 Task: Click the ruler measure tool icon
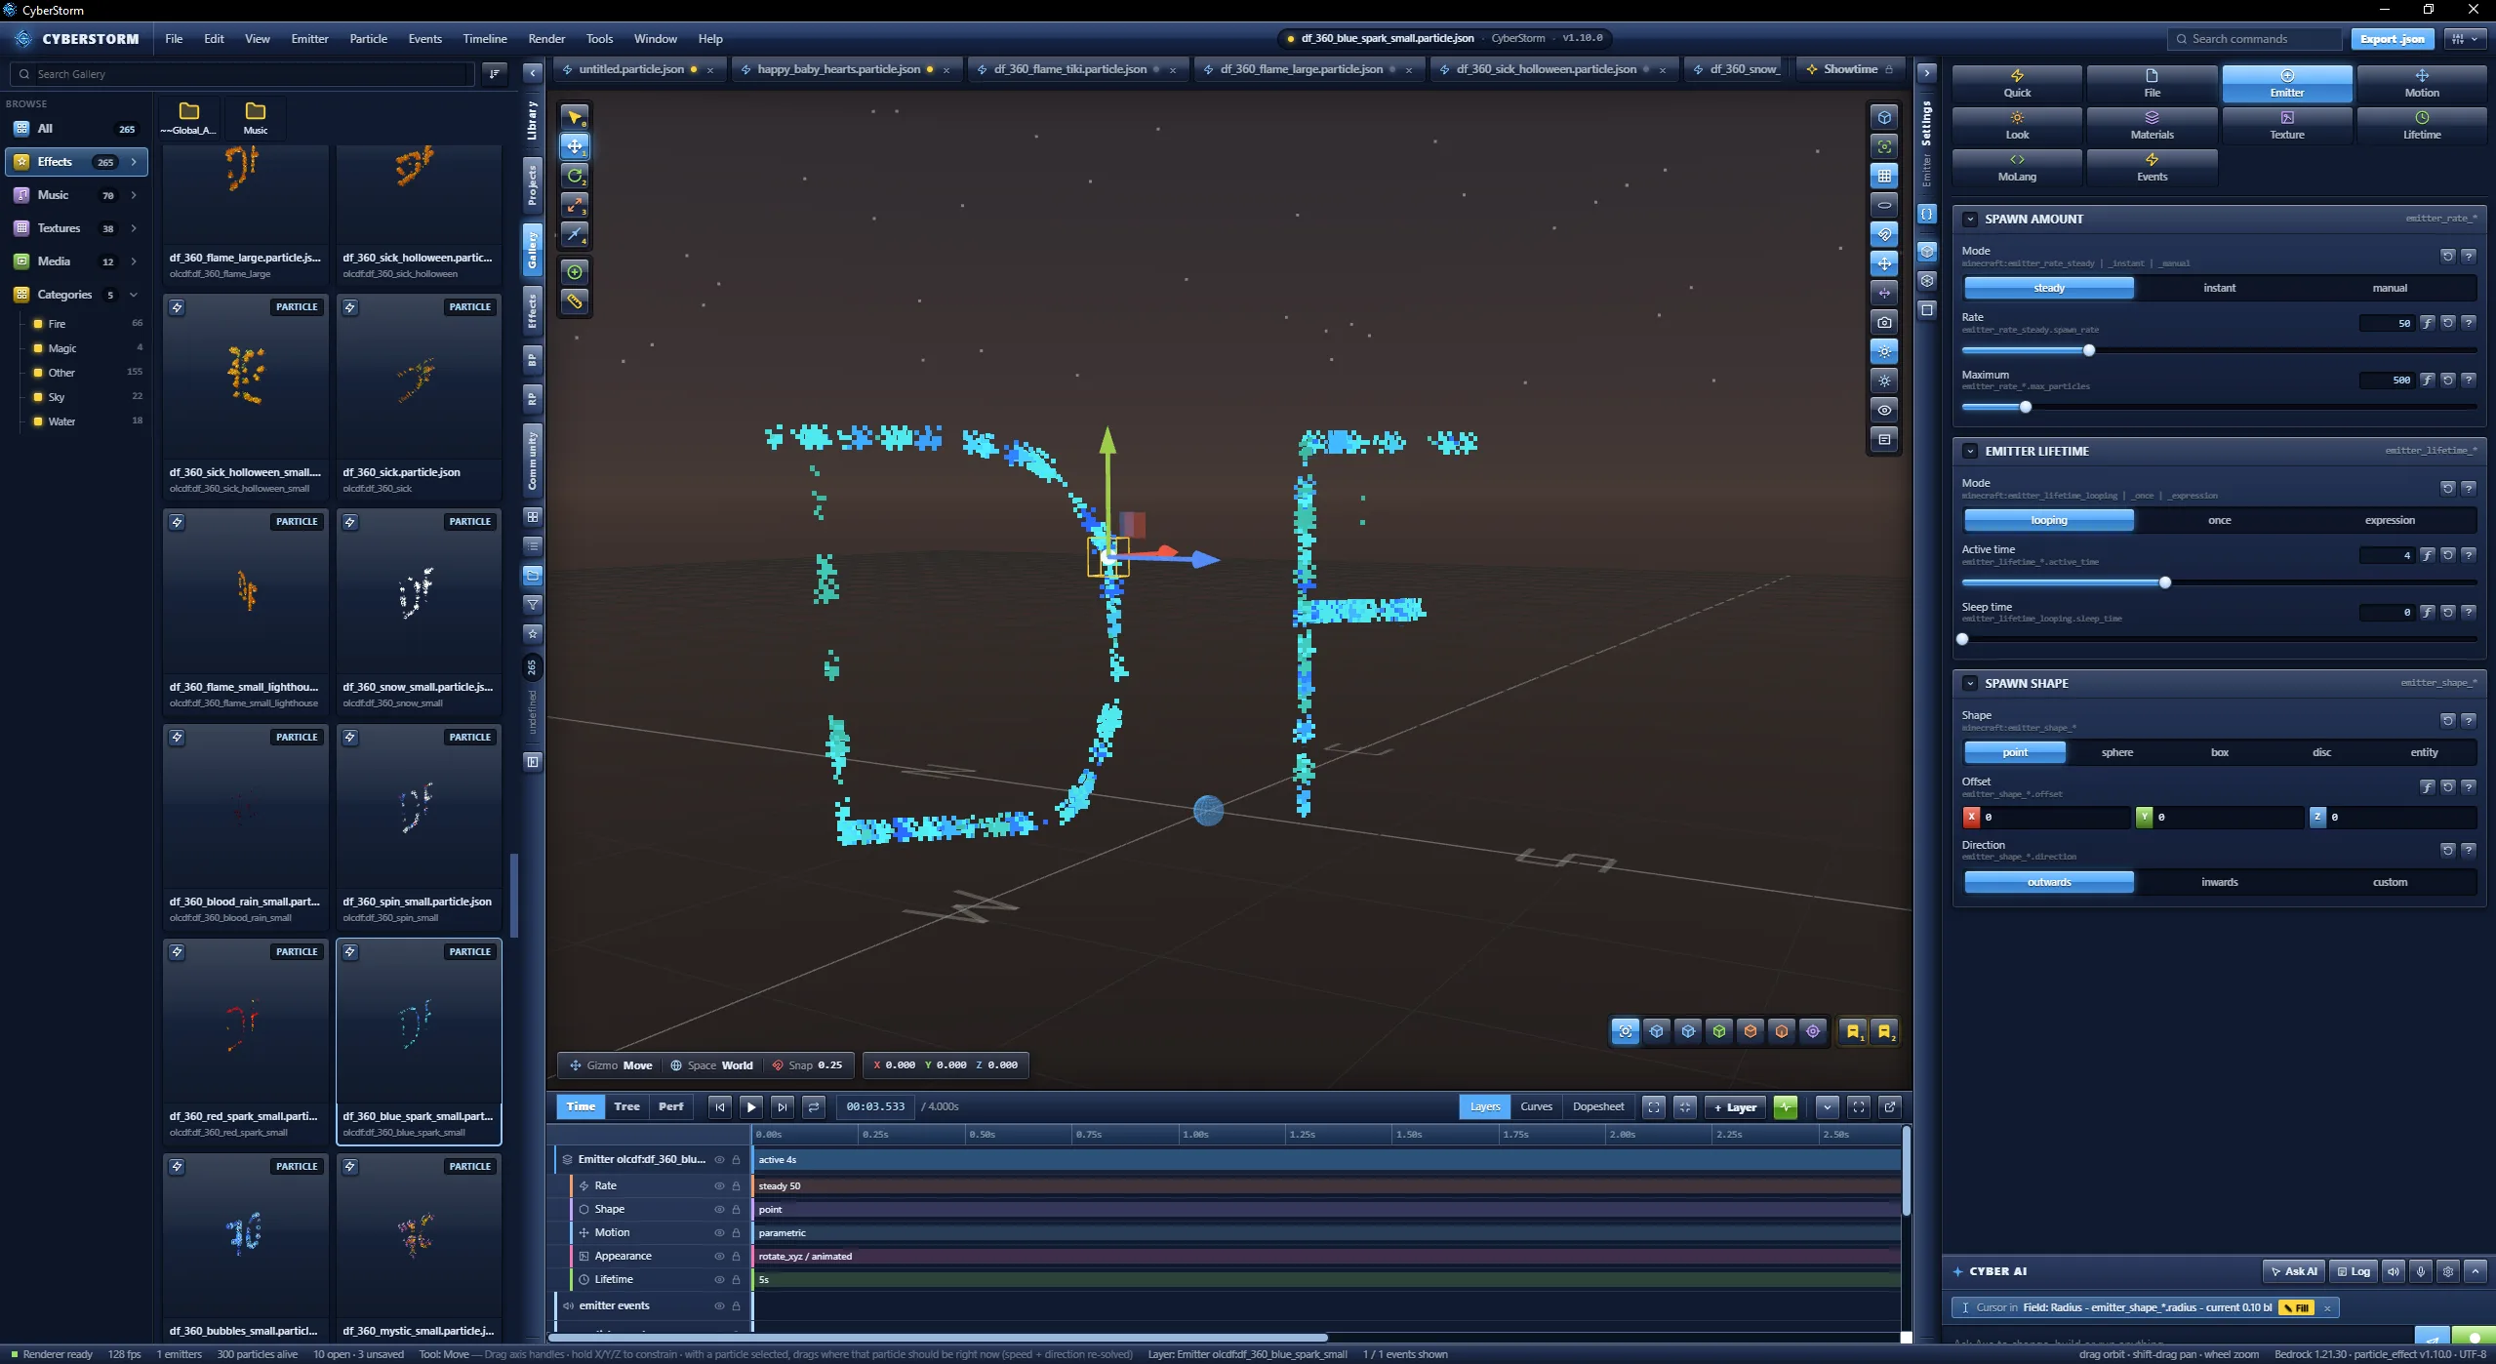tap(575, 301)
